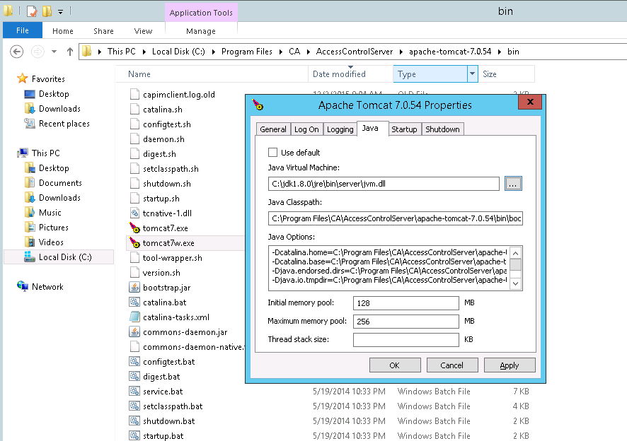Expand breadcrumb arrow after apache-tomcat-7.0.54
The width and height of the screenshot is (627, 441).
(500, 52)
